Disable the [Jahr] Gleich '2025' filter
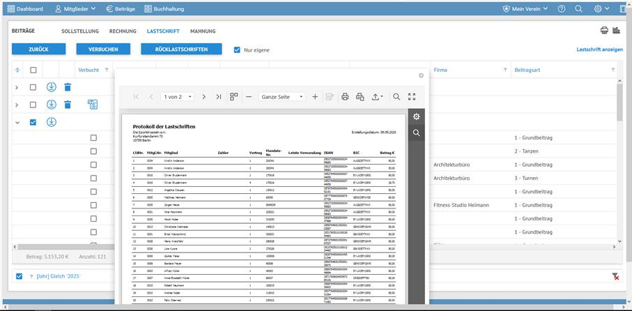Viewport: 632px width, 311px height. pyautogui.click(x=19, y=277)
